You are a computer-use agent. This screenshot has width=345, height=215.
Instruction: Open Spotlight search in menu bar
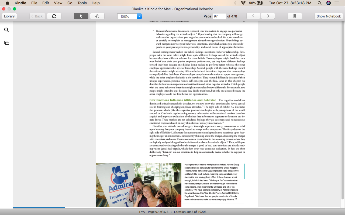(320, 3)
